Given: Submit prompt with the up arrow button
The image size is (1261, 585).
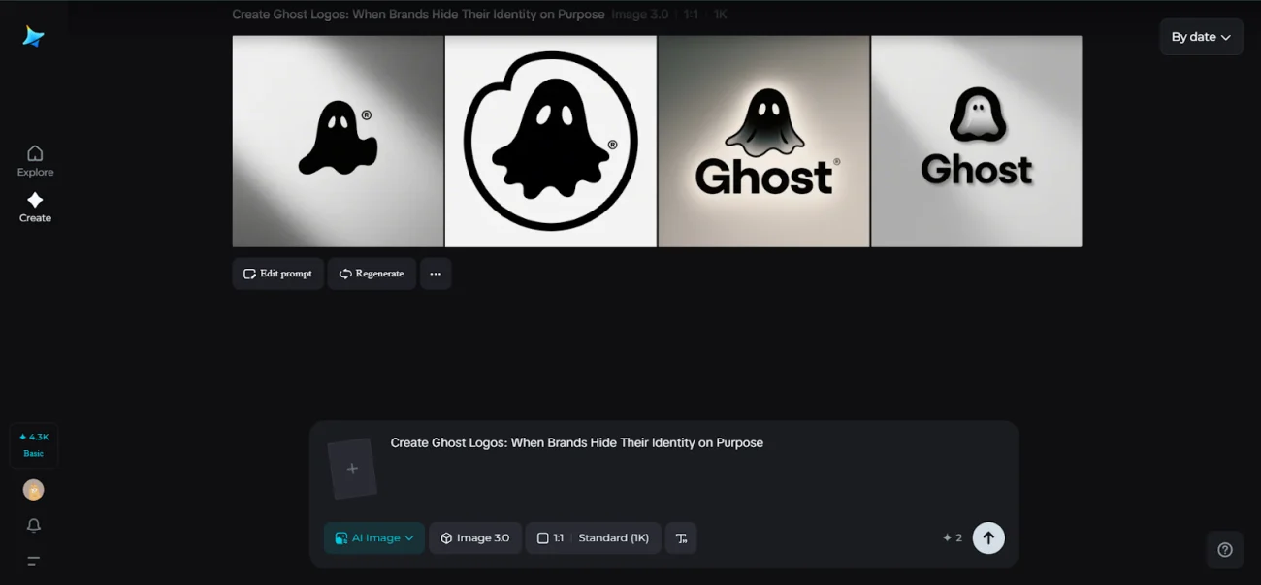Looking at the screenshot, I should pos(988,537).
